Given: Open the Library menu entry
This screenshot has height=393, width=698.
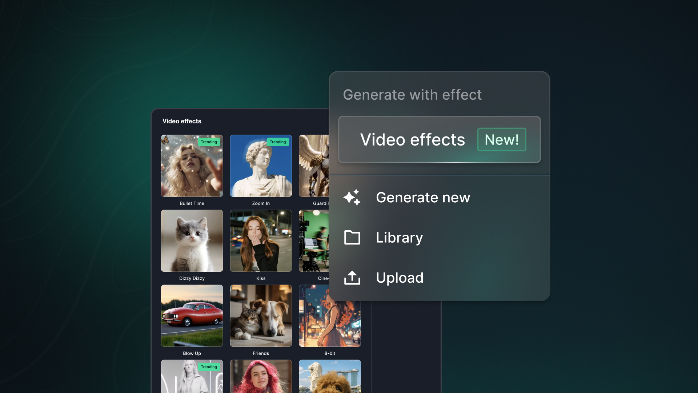Looking at the screenshot, I should pos(399,238).
